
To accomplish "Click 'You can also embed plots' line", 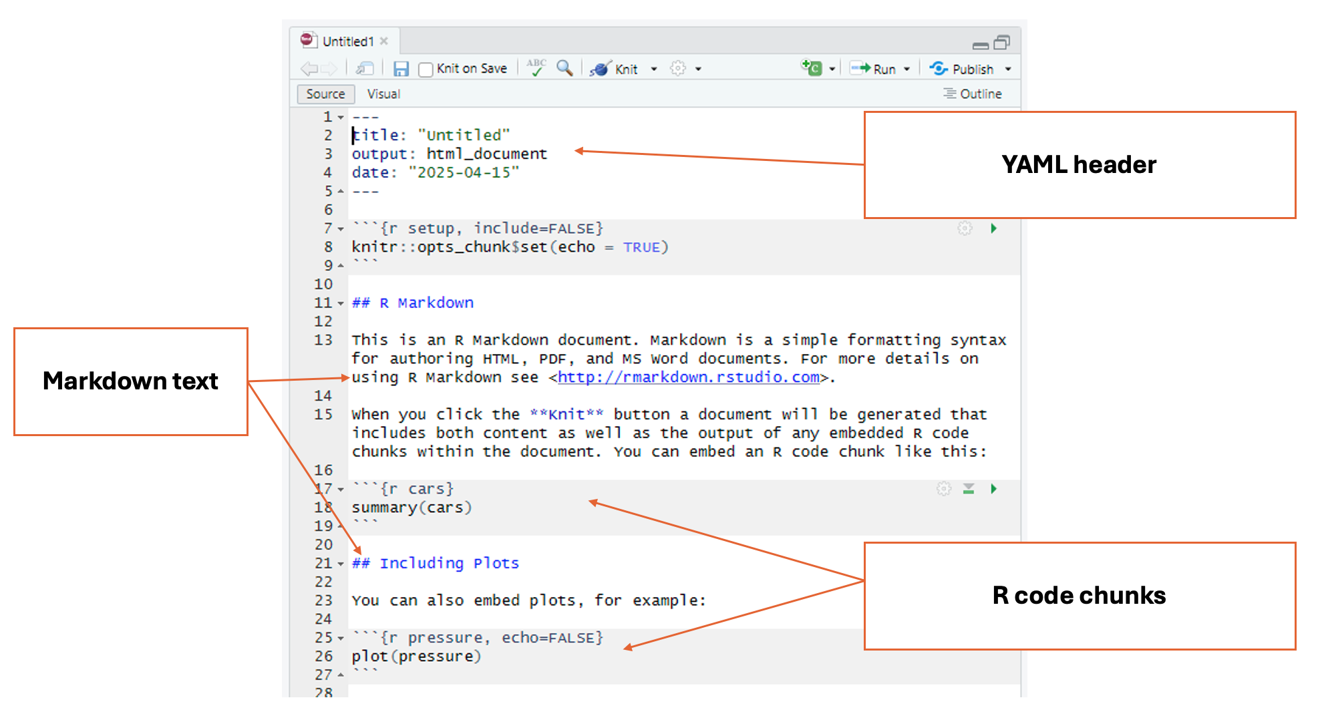I will (528, 600).
